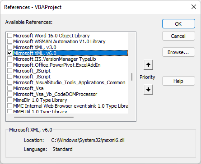The image size is (201, 164).
Task: Select MimeDir 1.0 Type Library entry
Action: 40,100
